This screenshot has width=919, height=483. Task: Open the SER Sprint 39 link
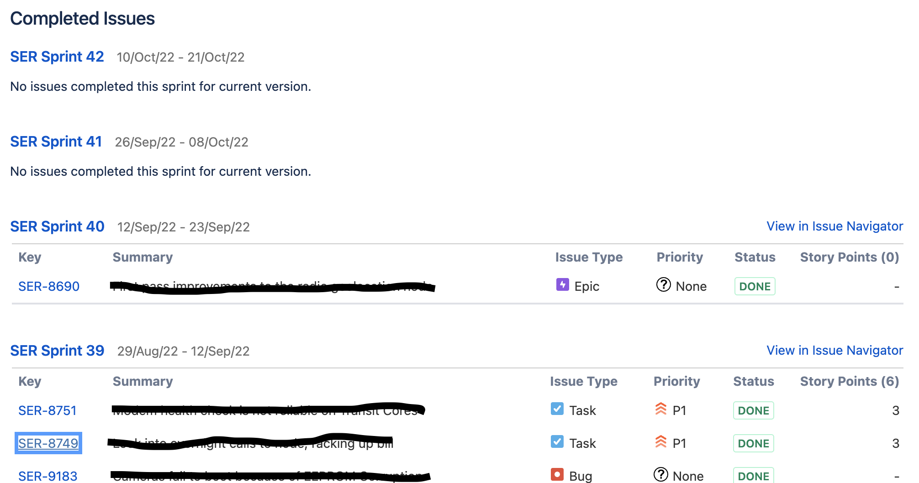57,351
